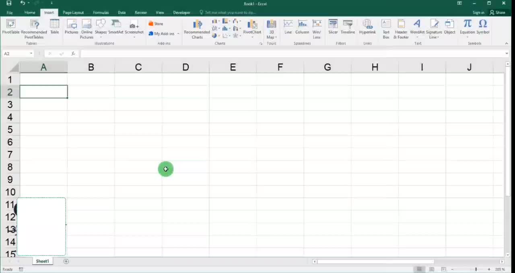Click the SmartArt icon
515x273 pixels.
pyautogui.click(x=116, y=27)
